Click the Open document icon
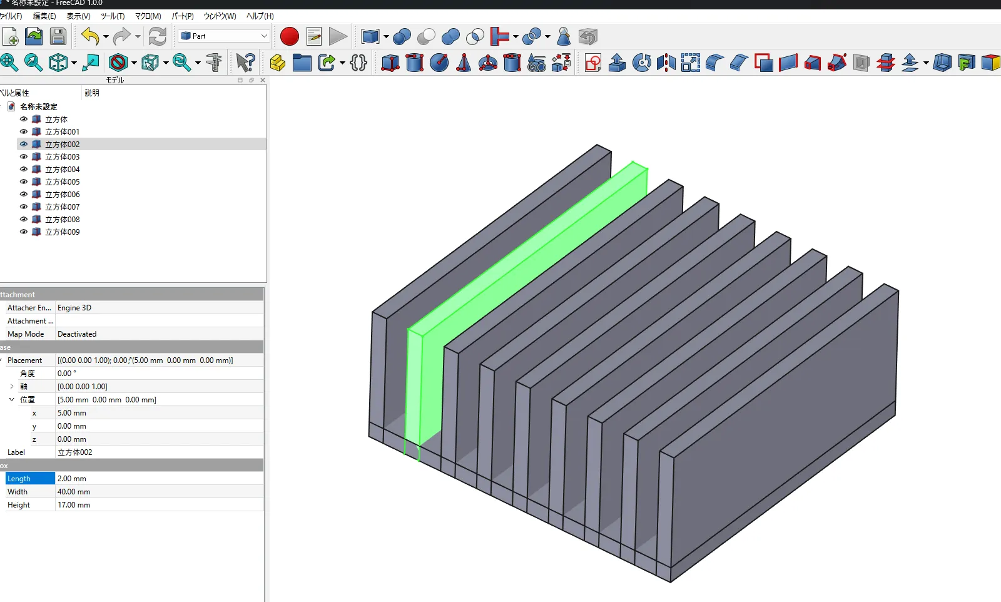 coord(34,36)
